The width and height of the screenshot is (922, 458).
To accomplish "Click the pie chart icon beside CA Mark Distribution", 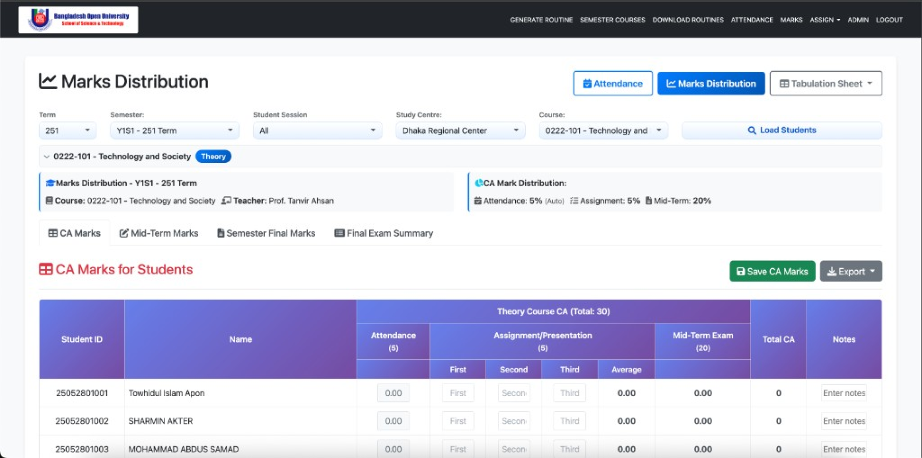I will tap(479, 183).
